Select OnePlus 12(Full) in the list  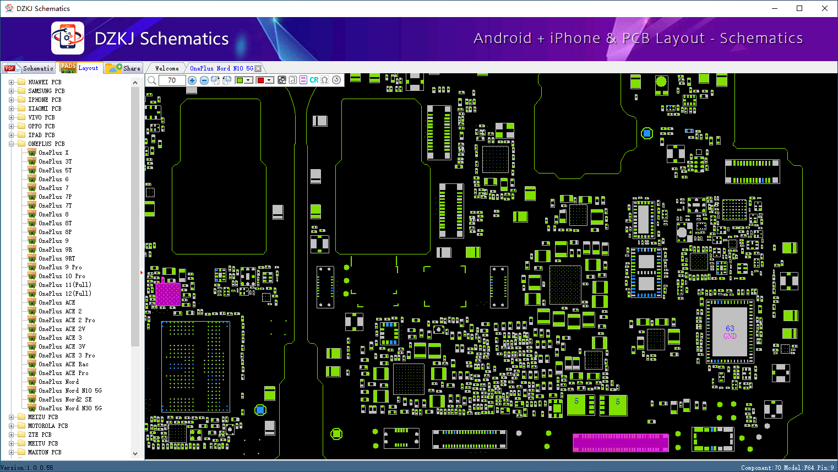pyautogui.click(x=65, y=294)
